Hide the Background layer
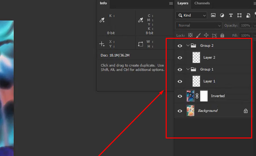256x156 pixels. (180, 111)
